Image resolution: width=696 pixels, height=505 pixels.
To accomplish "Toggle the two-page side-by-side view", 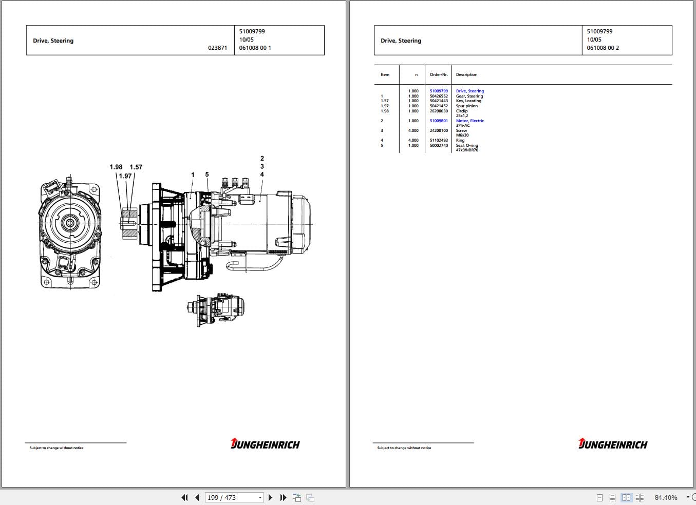I will (x=626, y=497).
